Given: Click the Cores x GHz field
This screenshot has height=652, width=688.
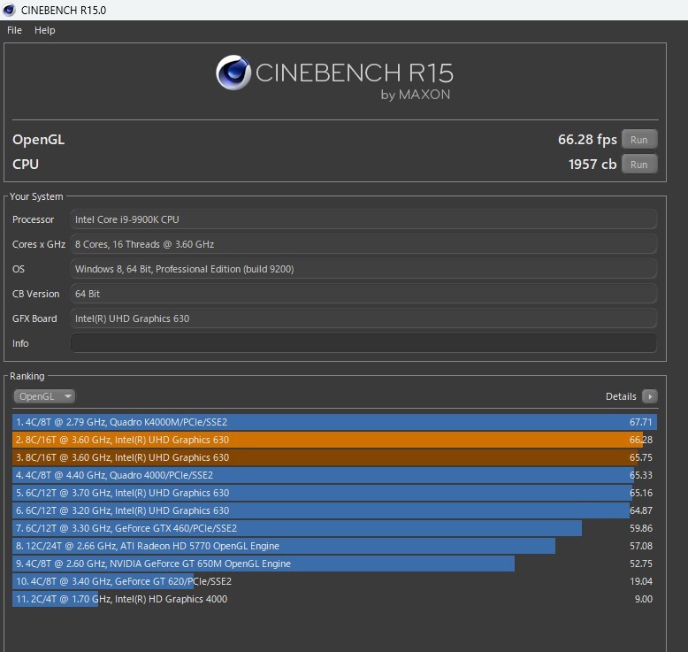Looking at the screenshot, I should pyautogui.click(x=363, y=244).
